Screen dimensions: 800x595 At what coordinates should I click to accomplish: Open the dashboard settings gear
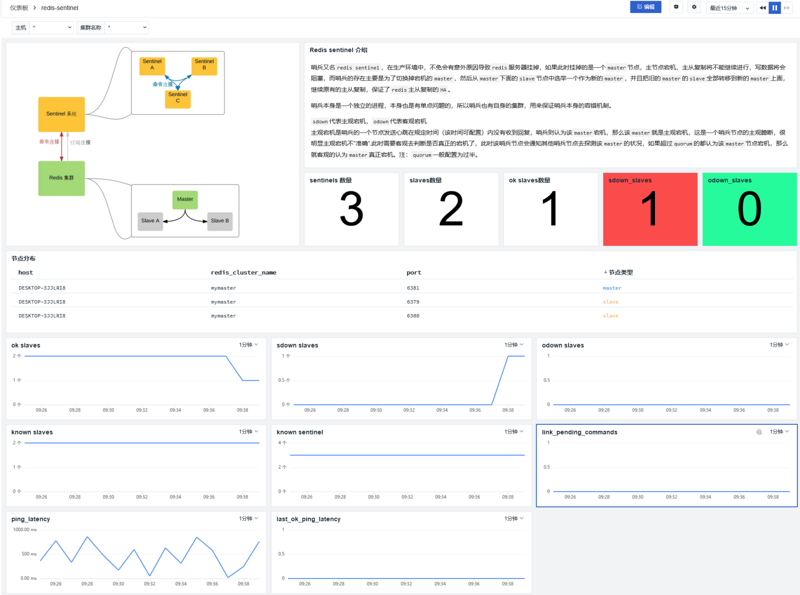[x=694, y=7]
